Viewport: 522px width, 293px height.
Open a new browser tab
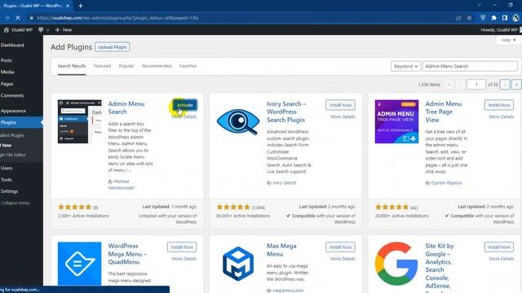pos(81,6)
